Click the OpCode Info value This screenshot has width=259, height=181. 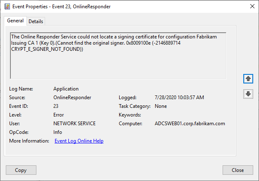[x=58, y=132]
